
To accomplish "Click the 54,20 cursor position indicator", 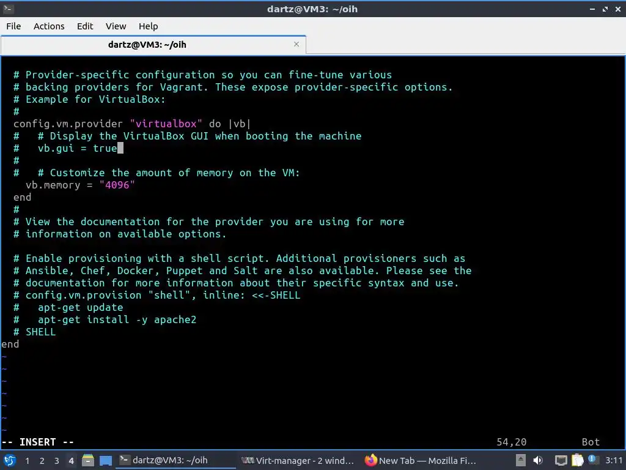I will (x=512, y=442).
